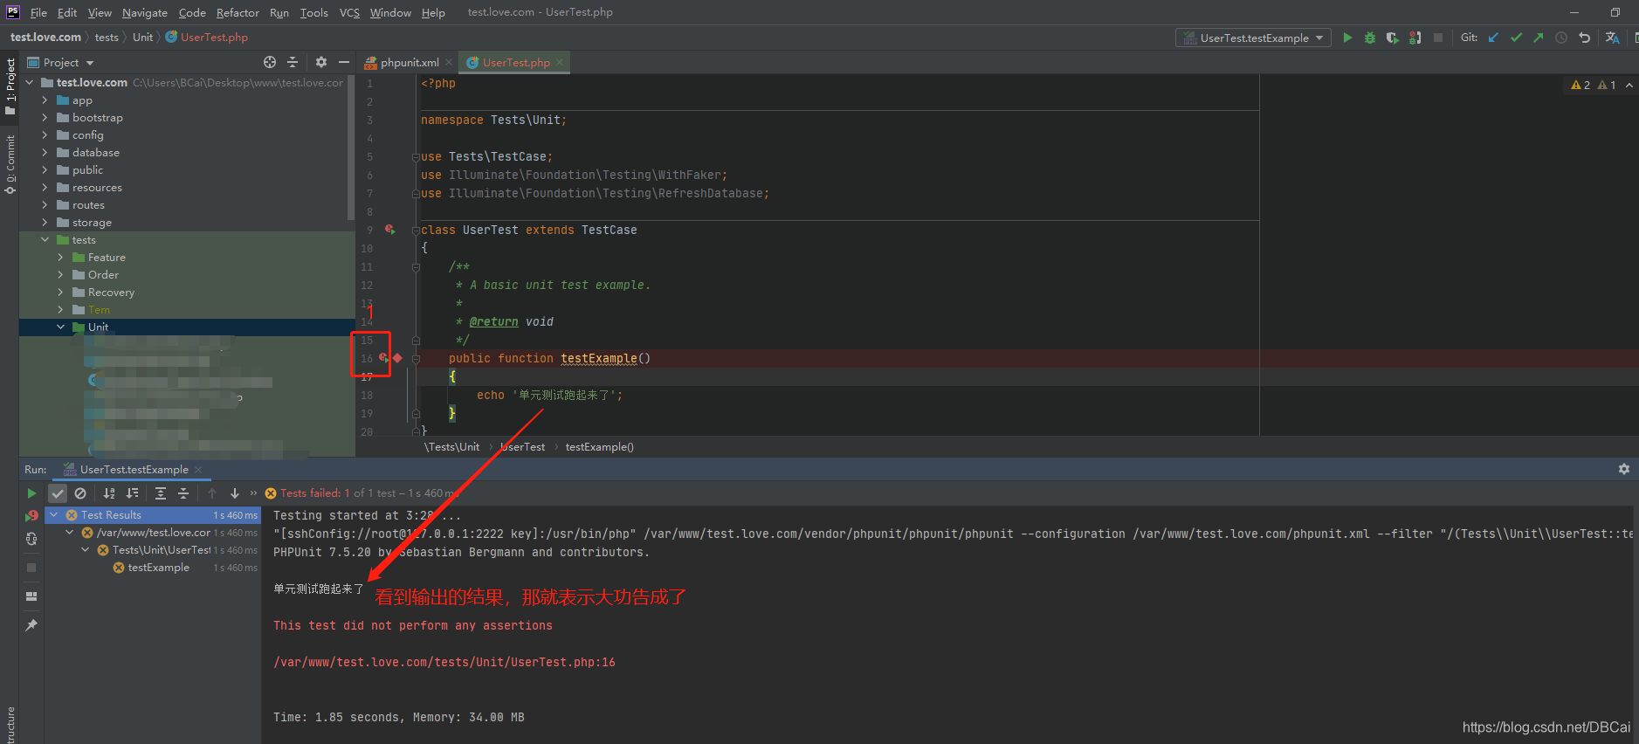Run with coverage shield icon
Screen dimensions: 1639x744
pos(1393,38)
